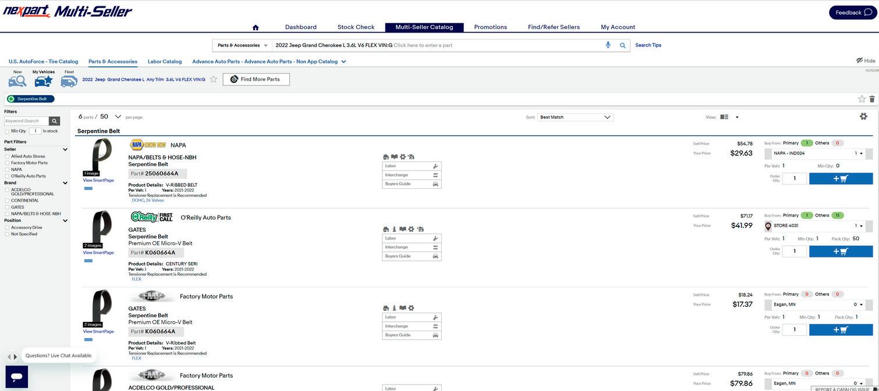Open the My Vehicles icon

pos(43,81)
